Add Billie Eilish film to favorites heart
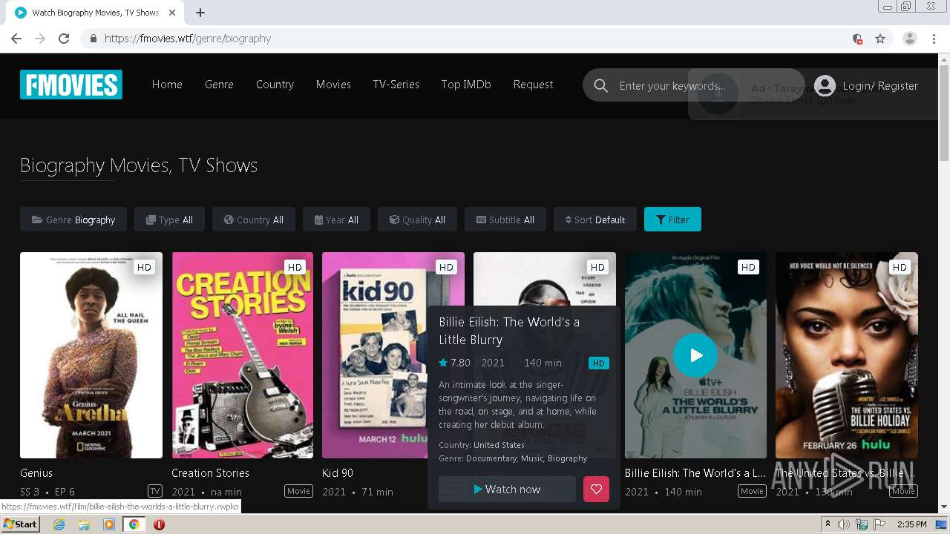Screen dimensions: 950x534 tap(596, 489)
